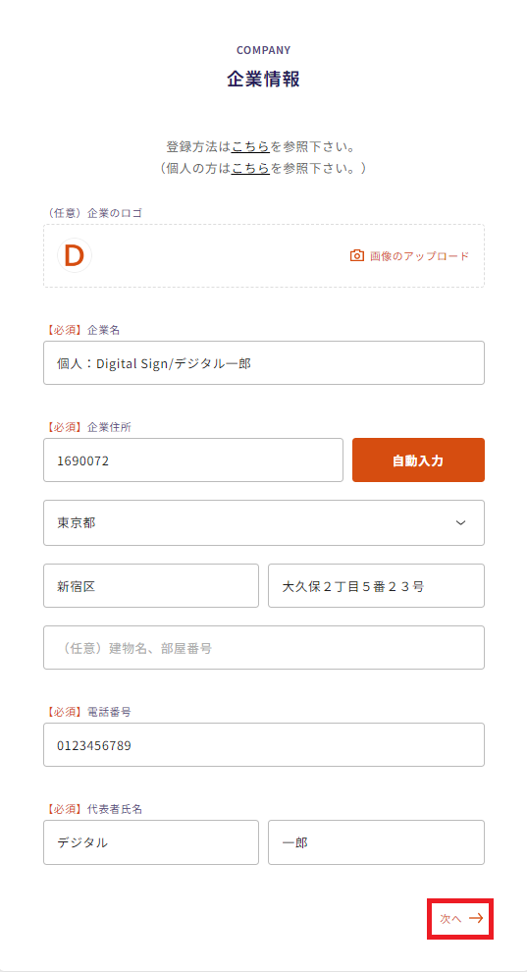
Task: Open the first こちら registration guide link
Action: [250, 147]
